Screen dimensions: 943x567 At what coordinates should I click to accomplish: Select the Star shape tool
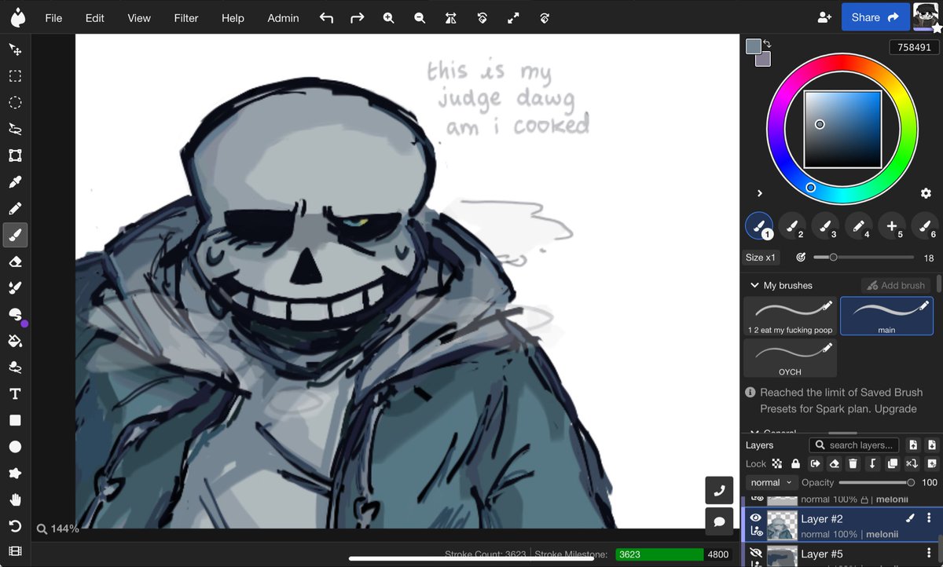tap(15, 474)
